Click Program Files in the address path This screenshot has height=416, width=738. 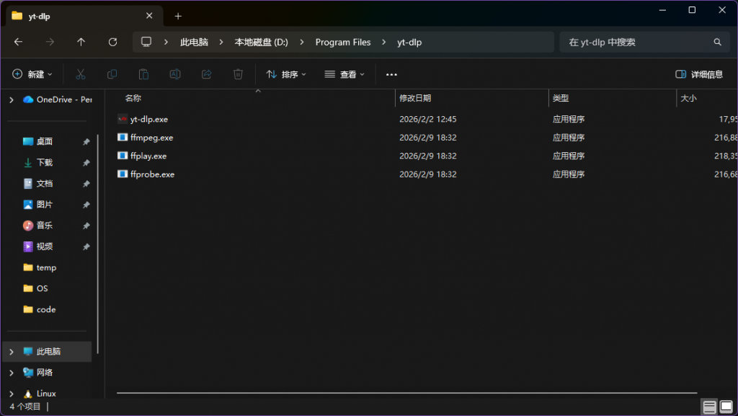pyautogui.click(x=343, y=43)
